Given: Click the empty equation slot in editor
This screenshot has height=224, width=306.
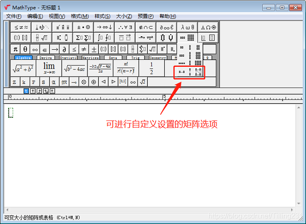Looking at the screenshot, I should coord(10,113).
